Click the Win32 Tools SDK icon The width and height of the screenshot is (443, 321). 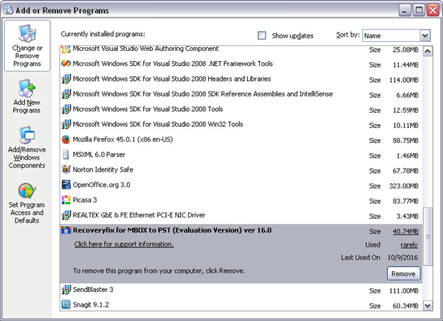click(x=66, y=125)
